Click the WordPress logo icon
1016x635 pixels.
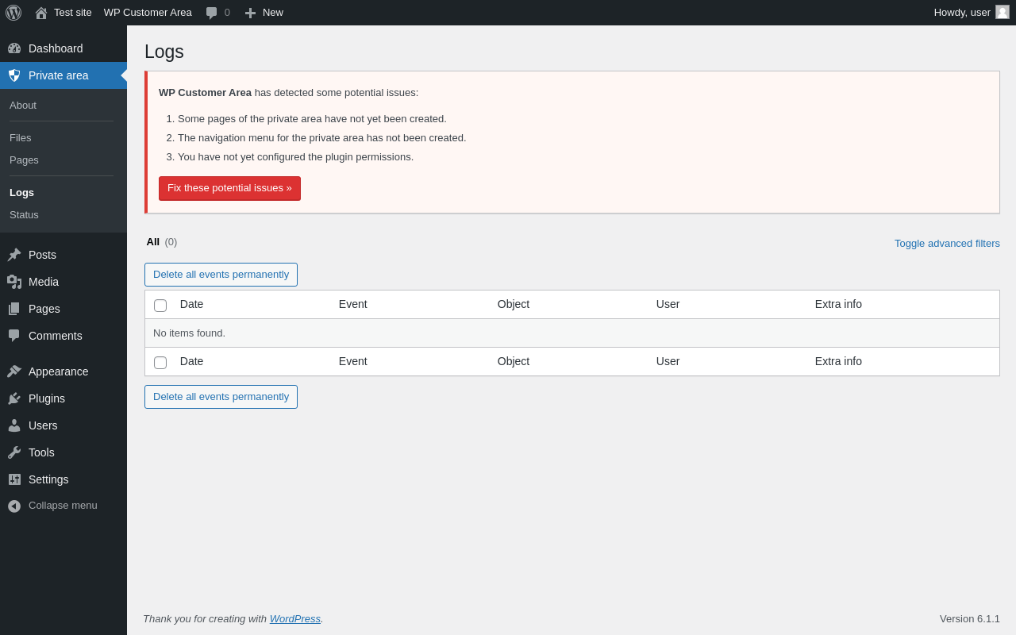13,13
